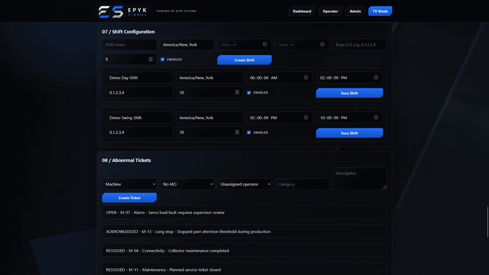489x275 pixels.
Task: Click Demo Swing Shift timezone field
Action: point(209,118)
